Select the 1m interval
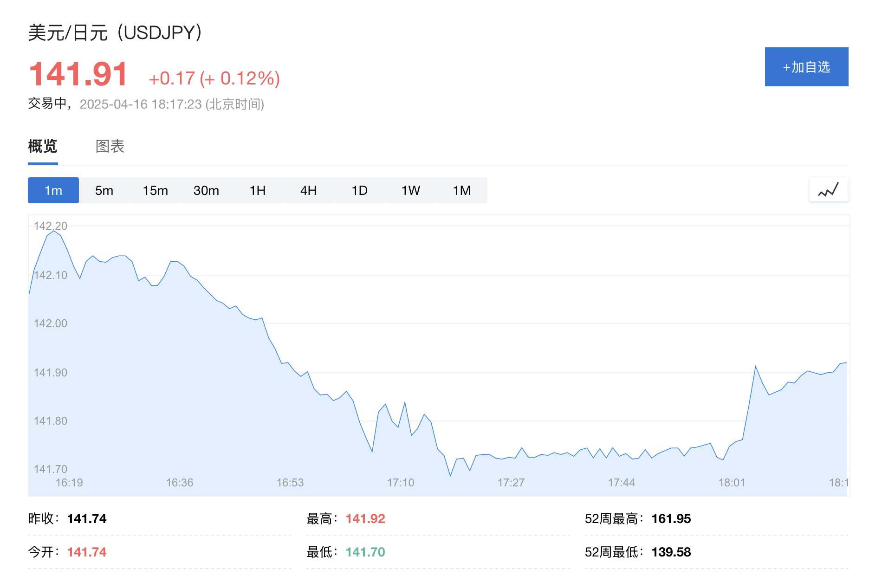Screen dimensions: 869x582 [53, 190]
